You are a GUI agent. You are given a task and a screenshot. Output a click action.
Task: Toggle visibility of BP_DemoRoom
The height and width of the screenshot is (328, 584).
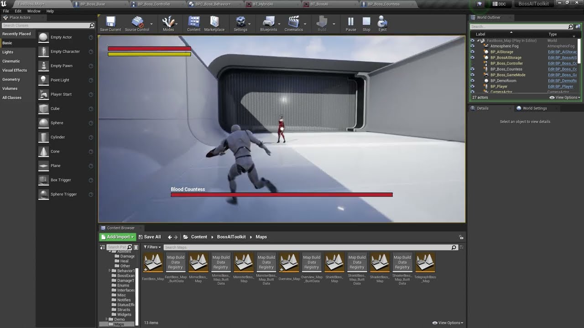pos(472,81)
